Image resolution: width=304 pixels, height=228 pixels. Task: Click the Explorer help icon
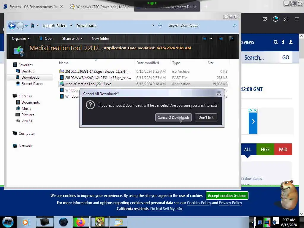pos(231,39)
